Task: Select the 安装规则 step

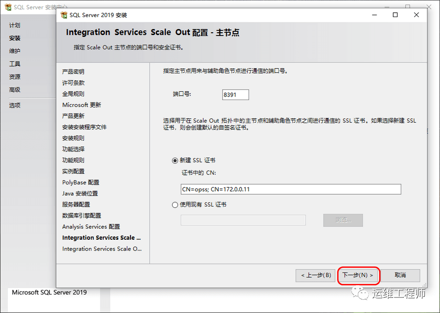Action: (73, 138)
